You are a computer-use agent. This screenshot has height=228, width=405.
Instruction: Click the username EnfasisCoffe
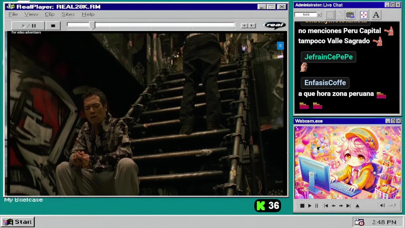tap(325, 83)
